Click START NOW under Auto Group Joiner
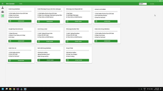Image resolution: width=163 pixels, height=91 pixels. click(x=48, y=41)
